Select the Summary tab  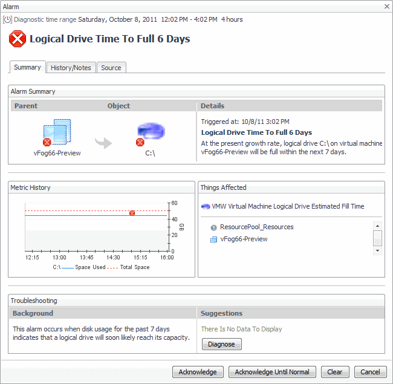click(27, 67)
